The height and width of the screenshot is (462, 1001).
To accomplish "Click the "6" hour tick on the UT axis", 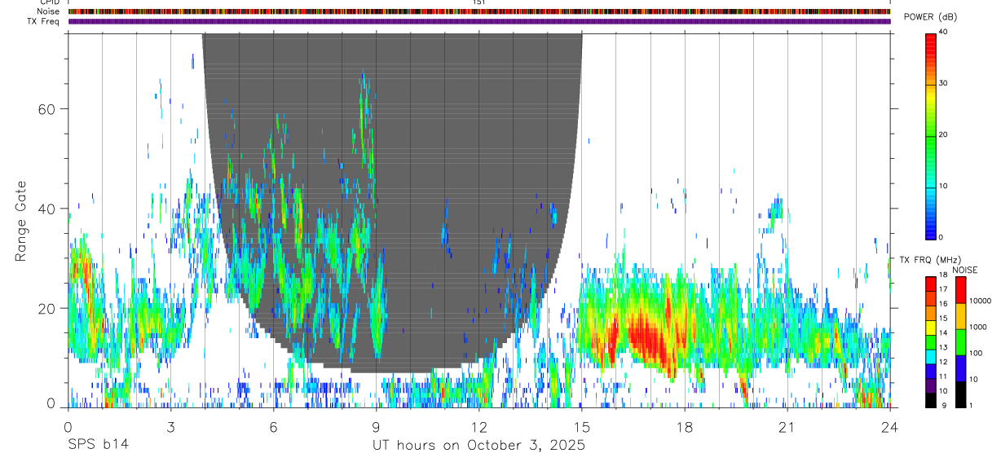I will pos(273,427).
